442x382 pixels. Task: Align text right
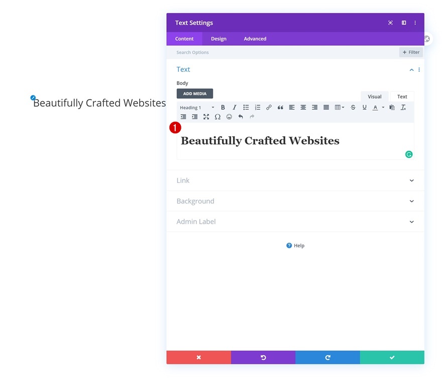(314, 108)
